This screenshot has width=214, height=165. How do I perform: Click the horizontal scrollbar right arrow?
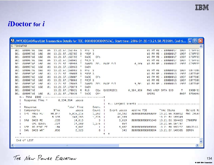coord(197,145)
